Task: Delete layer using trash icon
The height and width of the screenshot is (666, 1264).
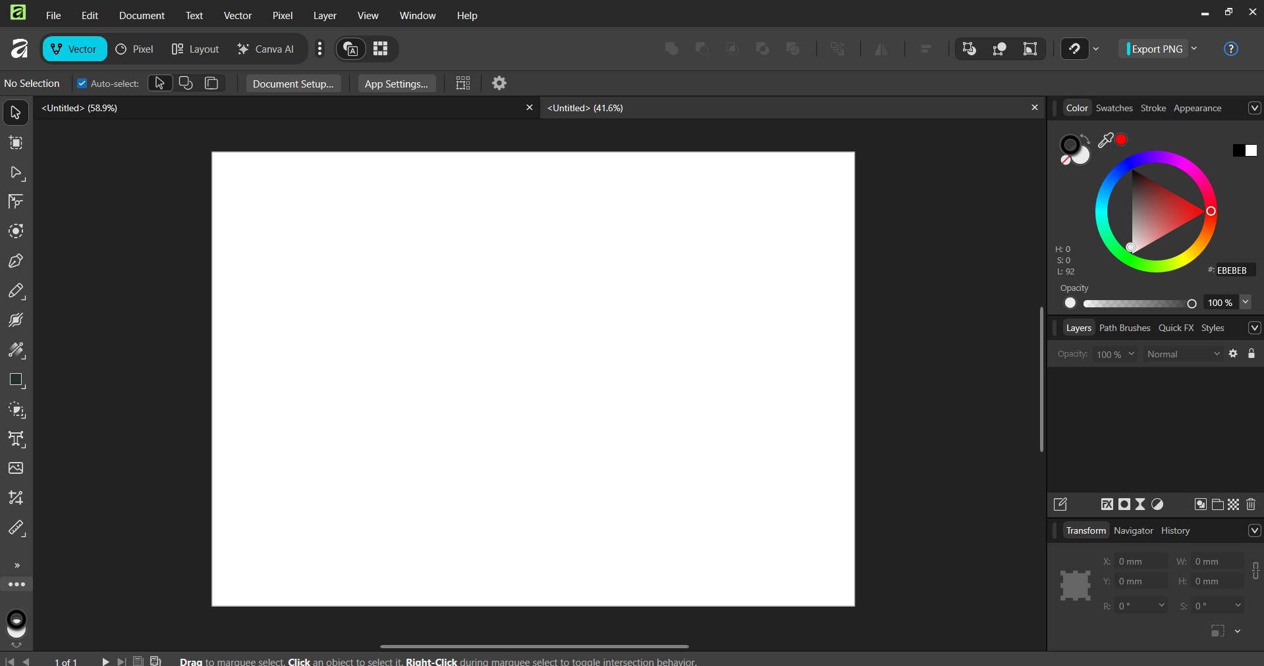Action: [x=1251, y=504]
